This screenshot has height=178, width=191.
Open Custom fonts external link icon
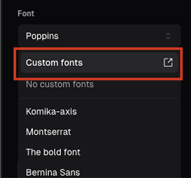coord(168,62)
